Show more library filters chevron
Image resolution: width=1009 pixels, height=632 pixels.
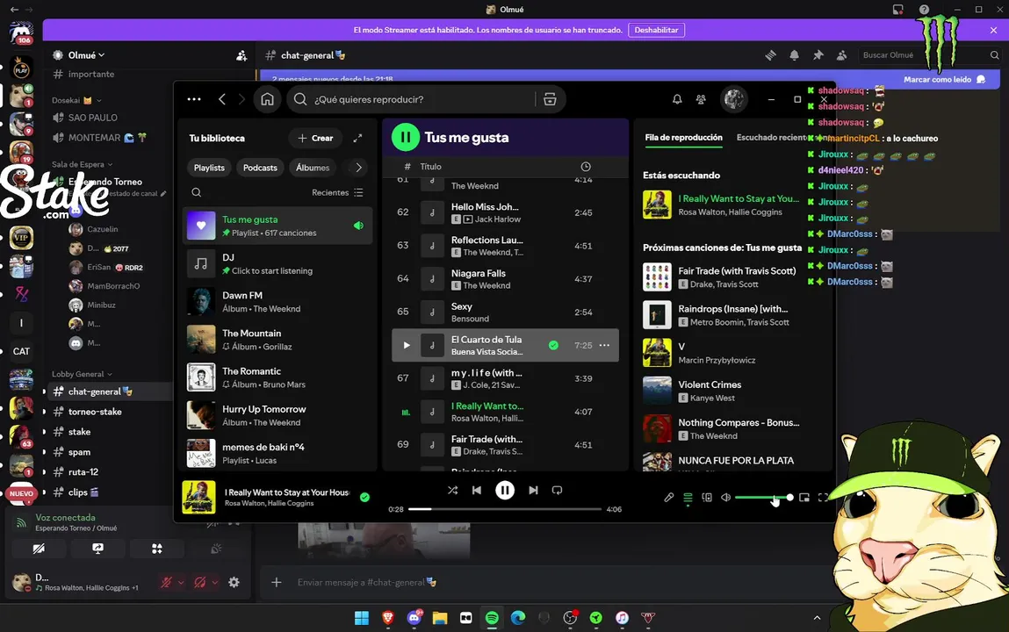coord(358,168)
